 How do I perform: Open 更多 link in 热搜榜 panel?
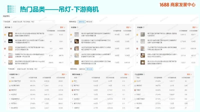128,27
